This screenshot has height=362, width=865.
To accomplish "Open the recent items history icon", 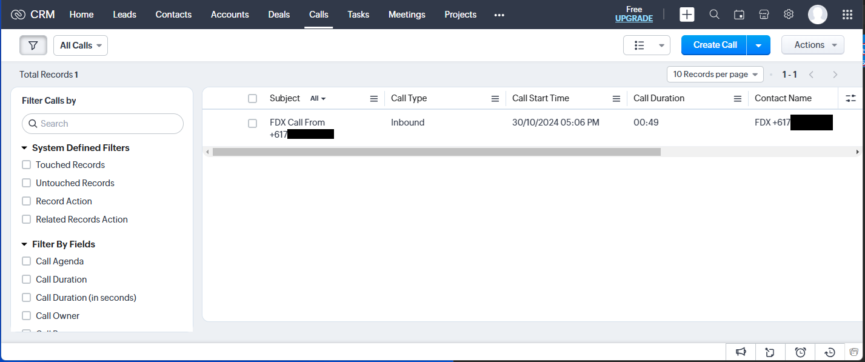I will (830, 352).
